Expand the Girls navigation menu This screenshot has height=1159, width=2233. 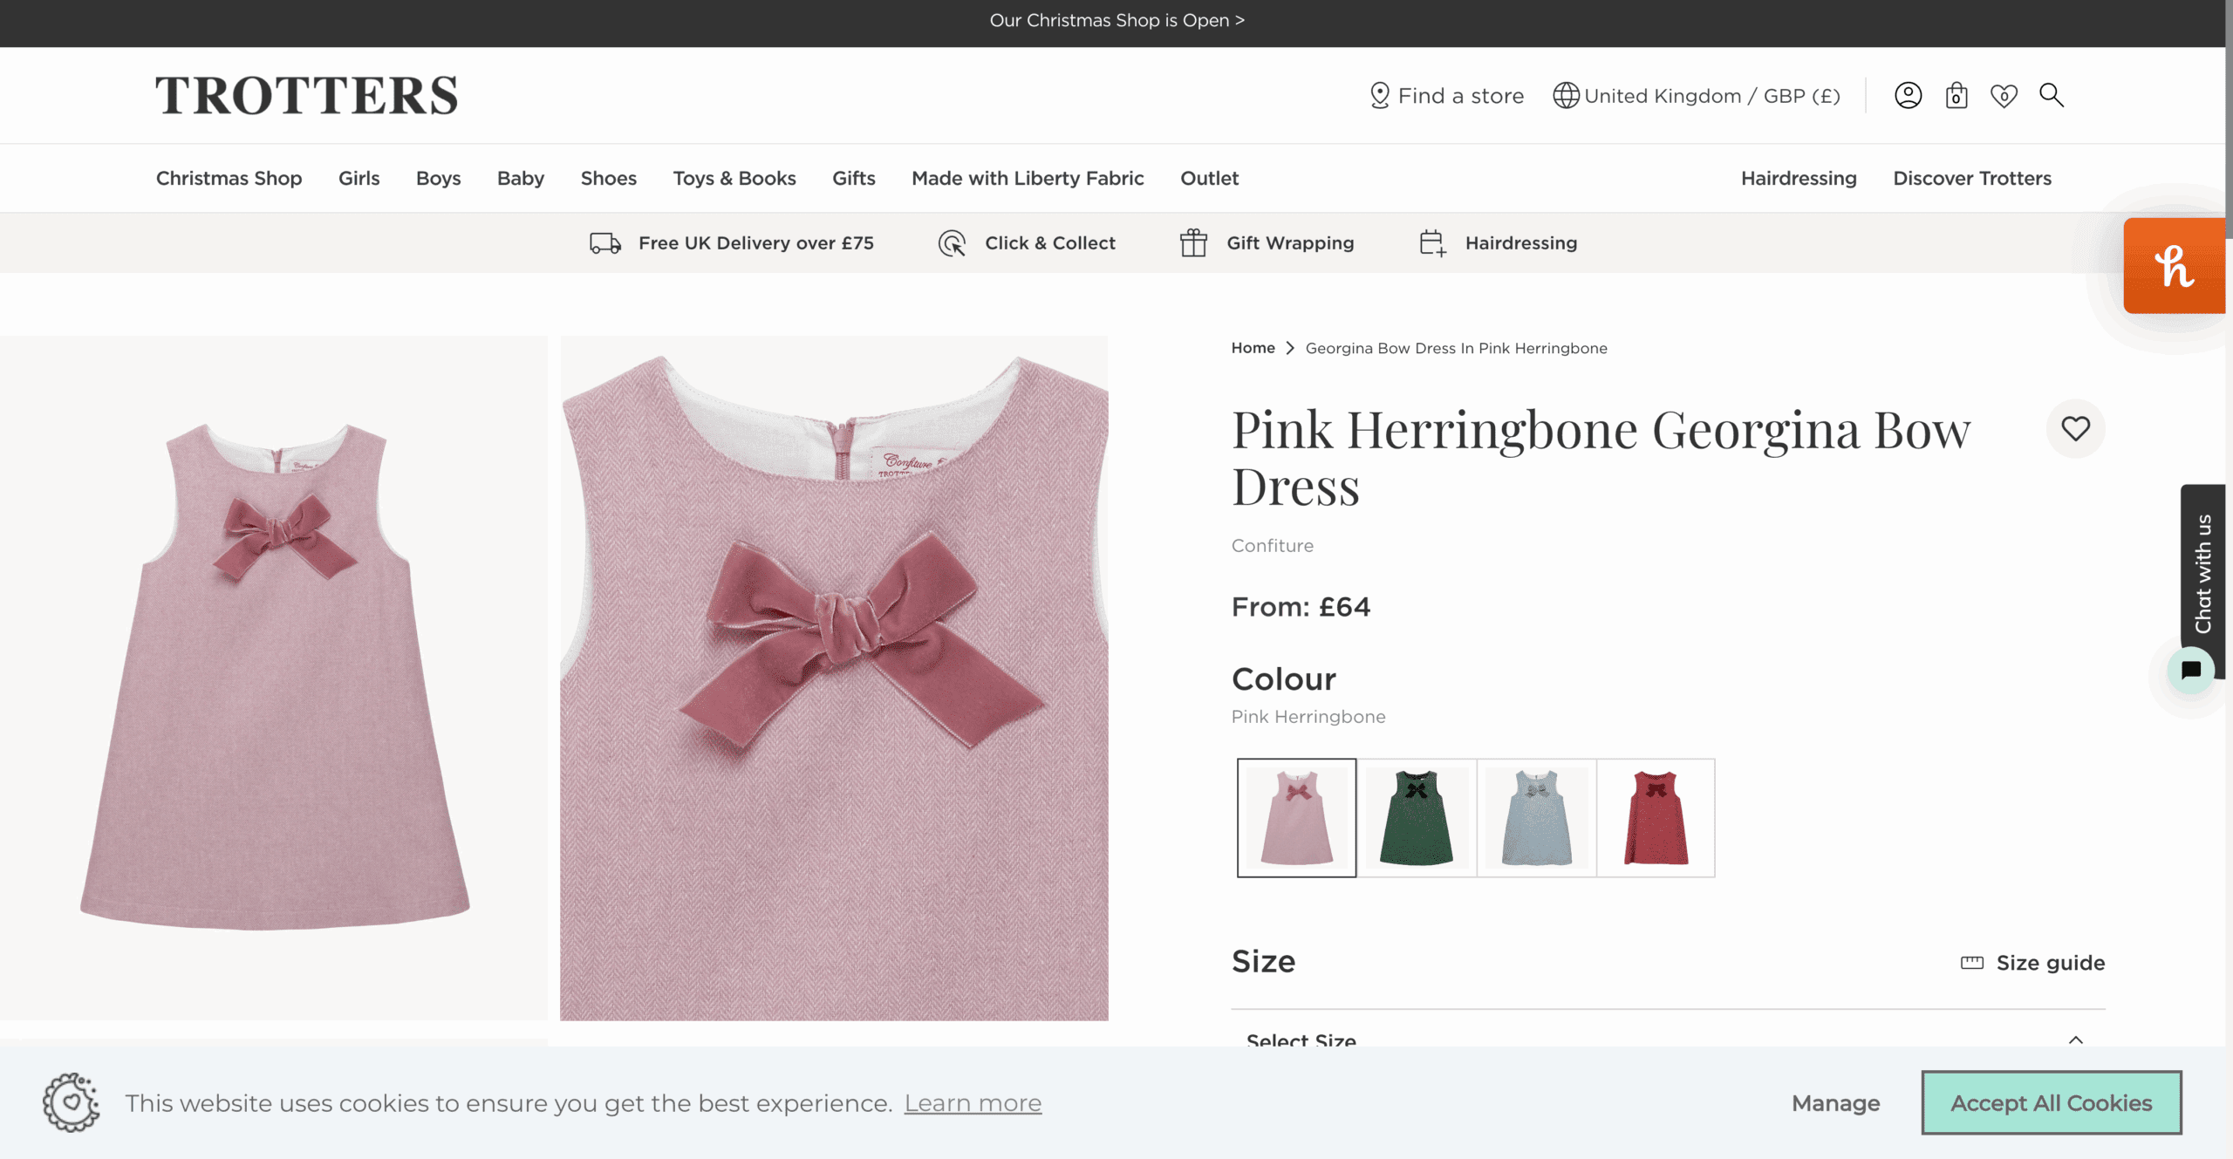[x=359, y=178]
